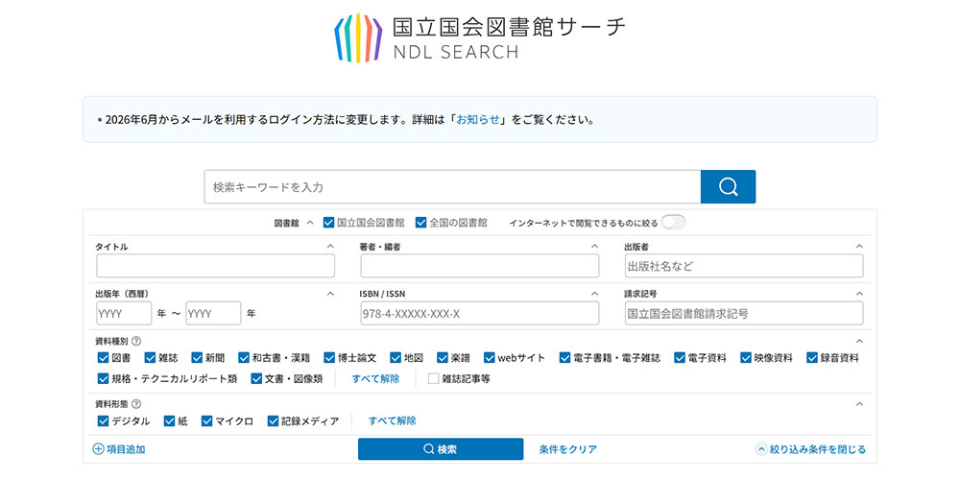This screenshot has width=960, height=480.
Task: Uncheck the 規格・テクニカルリポート類 checkbox
Action: (104, 378)
